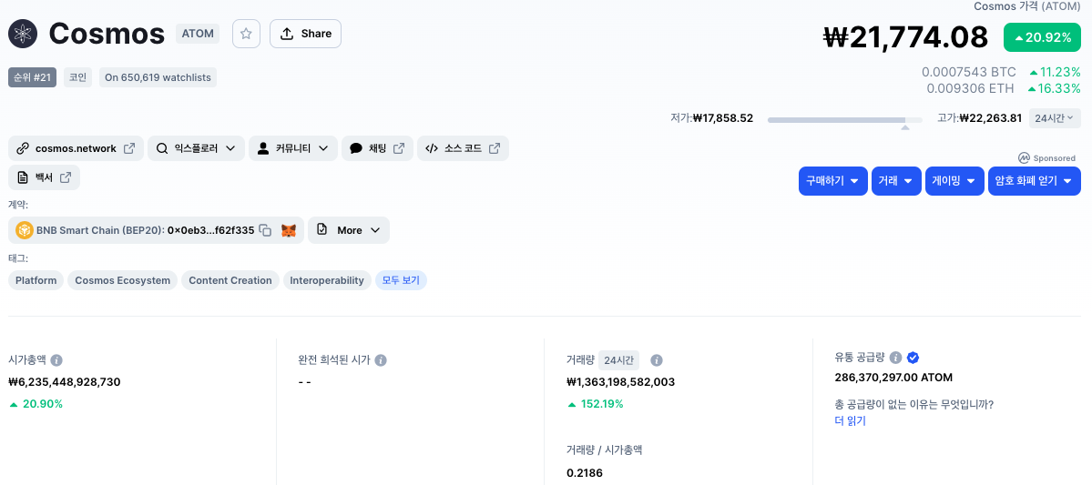Click the 286,370,297.00 ATOM supply value

(x=893, y=378)
